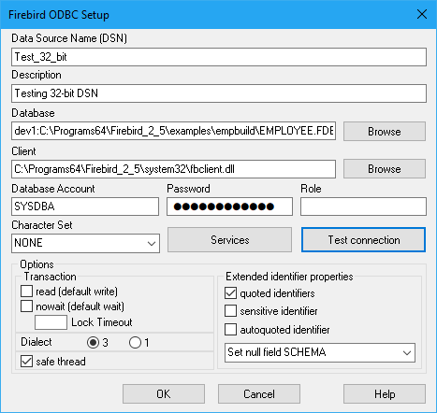Click the Role field
The width and height of the screenshot is (437, 413).
pos(363,206)
